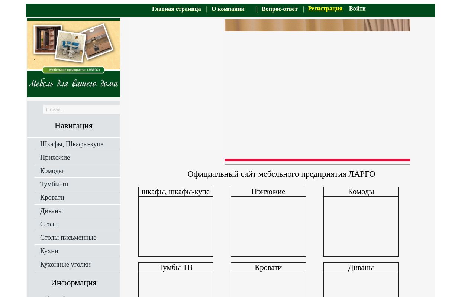
Task: Go to Кухонные уголки category
Action: [x=65, y=264]
